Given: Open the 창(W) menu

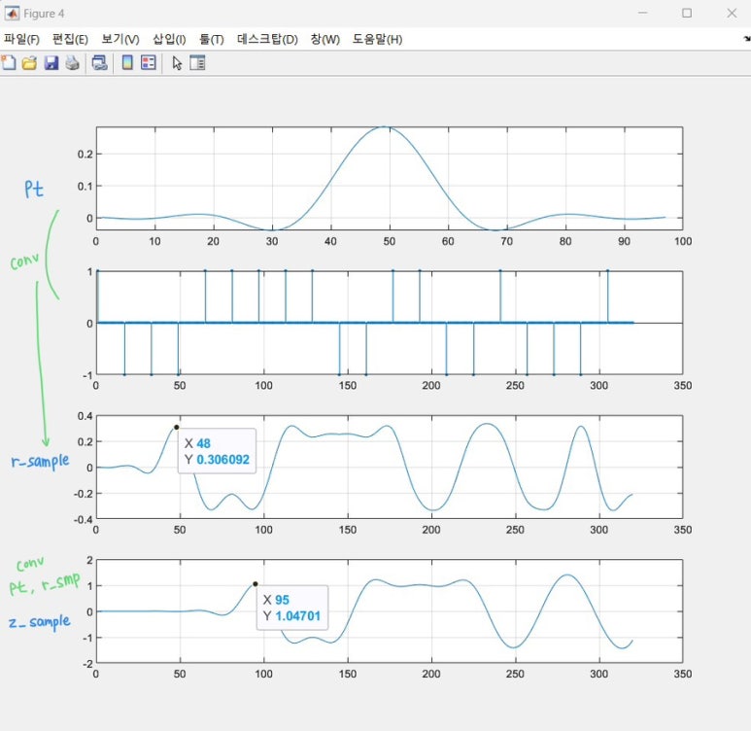Looking at the screenshot, I should (325, 39).
